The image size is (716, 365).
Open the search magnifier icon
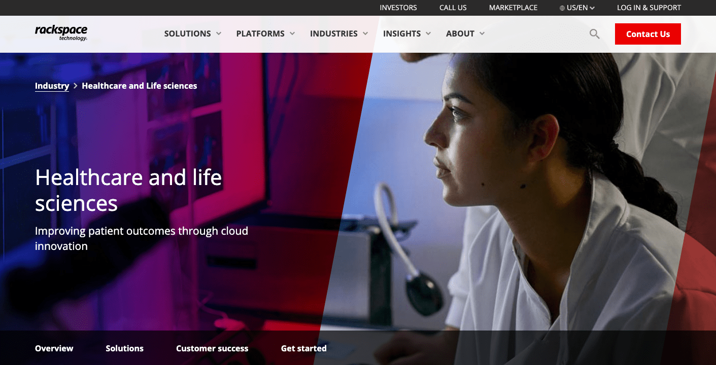[594, 34]
